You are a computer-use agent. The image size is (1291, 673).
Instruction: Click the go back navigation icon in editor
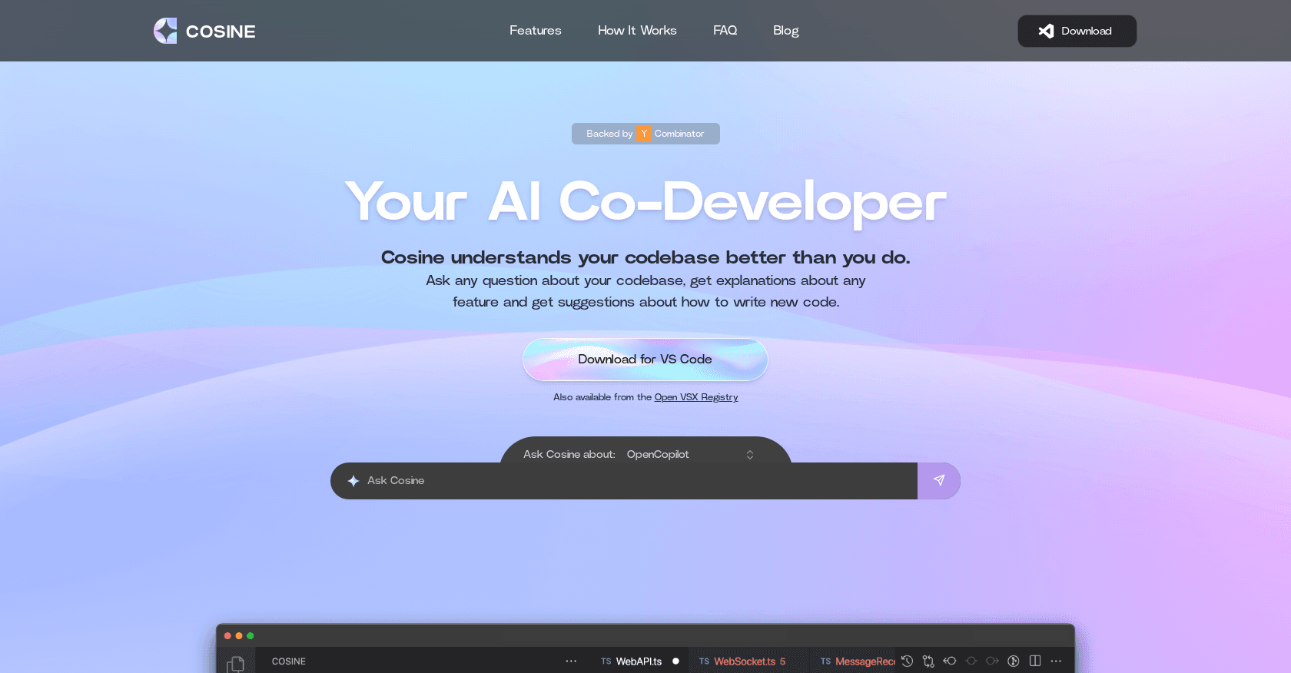coord(950,661)
